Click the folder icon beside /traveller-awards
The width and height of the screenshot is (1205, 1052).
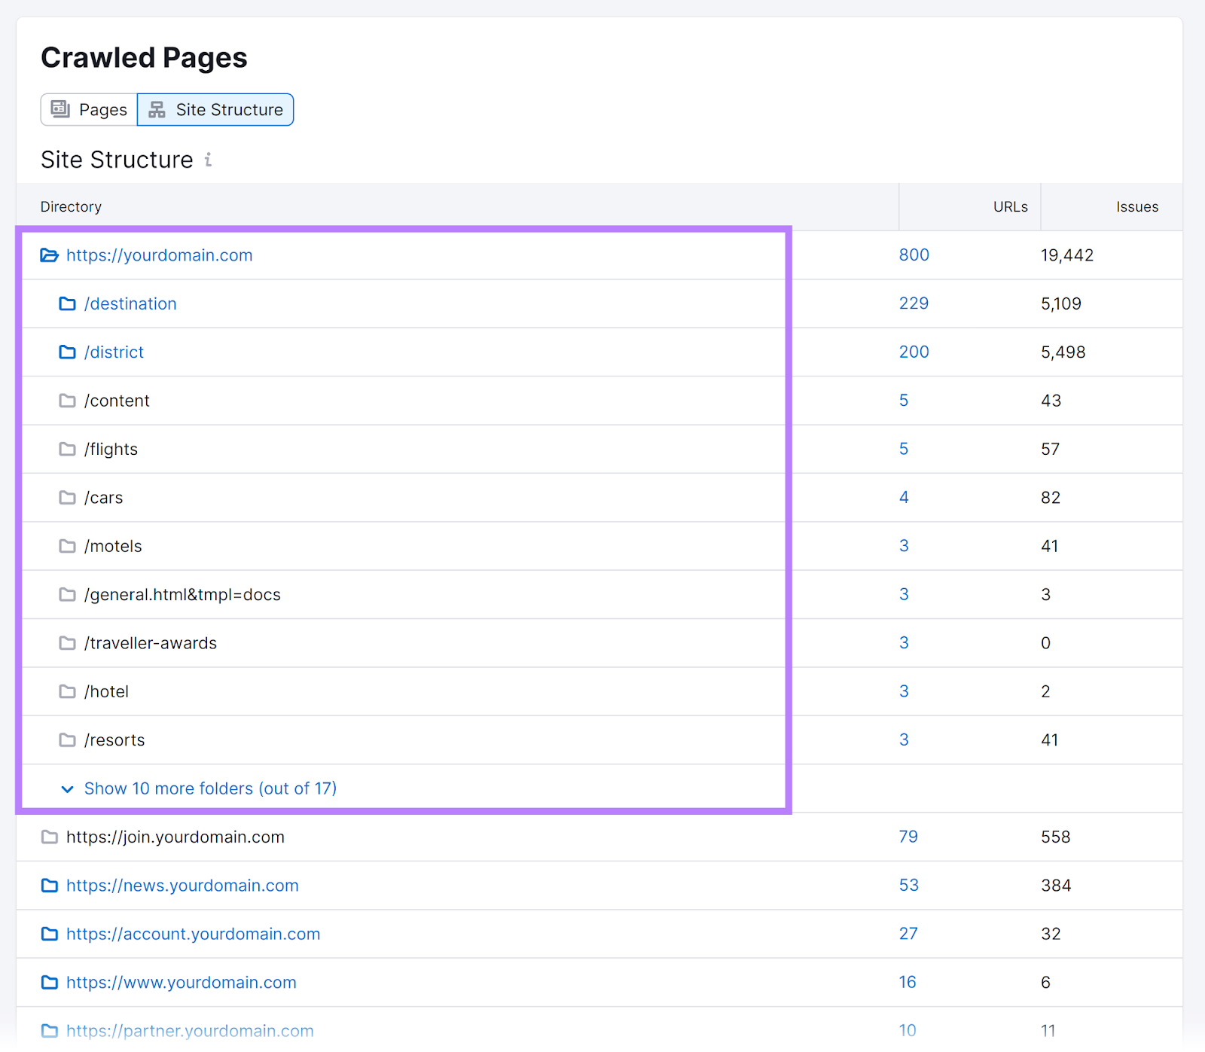click(x=67, y=643)
